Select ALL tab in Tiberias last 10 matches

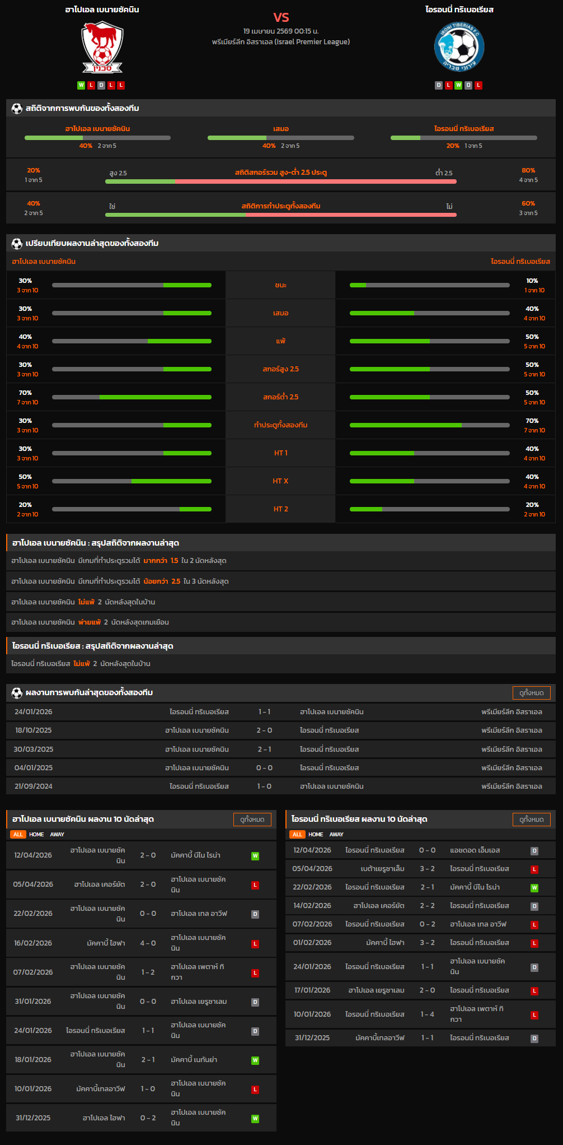coord(297,835)
